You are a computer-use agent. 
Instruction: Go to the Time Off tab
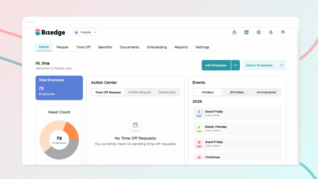[x=83, y=47]
